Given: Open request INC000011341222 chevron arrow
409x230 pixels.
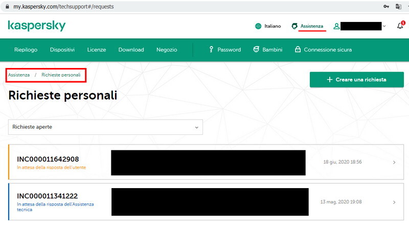Looking at the screenshot, I should [394, 202].
